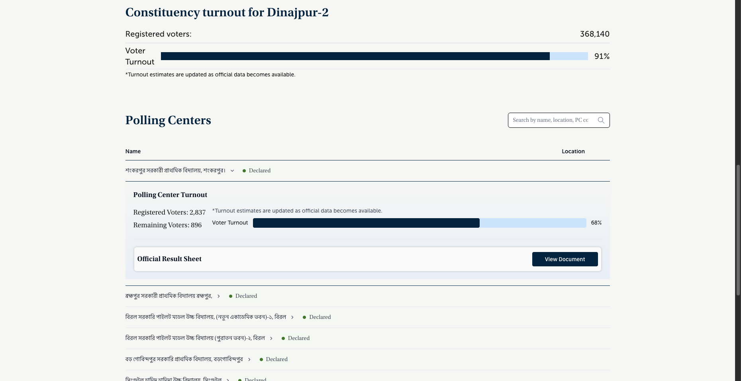Screen dimensions: 741x381
Task: Click the Constituency turnout for Dinajpur-2 heading
Action: coord(227,12)
